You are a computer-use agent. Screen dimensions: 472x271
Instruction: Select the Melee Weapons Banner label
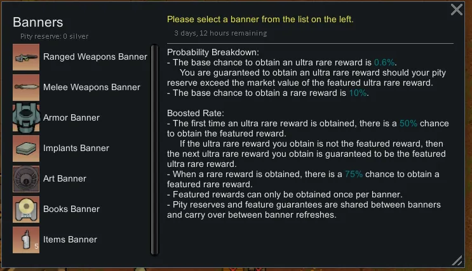(91, 88)
